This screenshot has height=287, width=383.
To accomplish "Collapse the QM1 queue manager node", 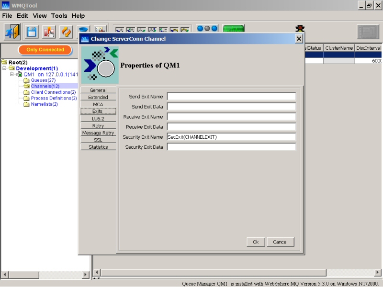I will (x=11, y=74).
